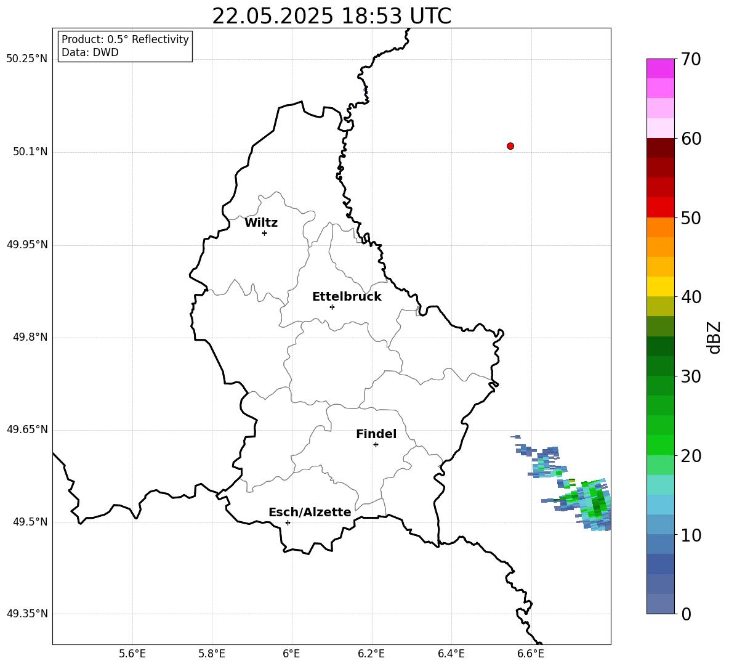Click the magenta swatch atop the colorbar
Image resolution: width=729 pixels, height=666 pixels.
pos(660,68)
